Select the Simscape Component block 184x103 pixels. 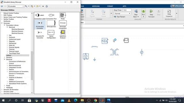(x=63, y=25)
